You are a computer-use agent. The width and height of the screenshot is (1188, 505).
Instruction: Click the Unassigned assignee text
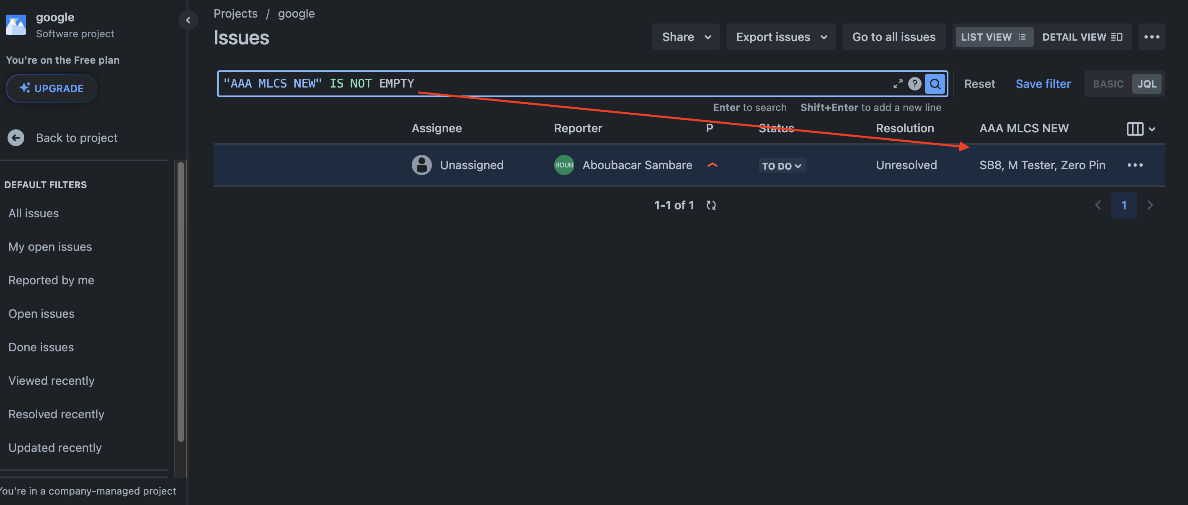(x=471, y=165)
